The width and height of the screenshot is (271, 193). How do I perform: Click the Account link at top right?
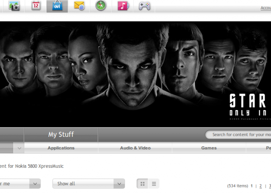(266, 8)
